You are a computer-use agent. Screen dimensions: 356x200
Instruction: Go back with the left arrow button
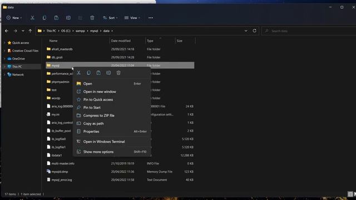[7, 31]
